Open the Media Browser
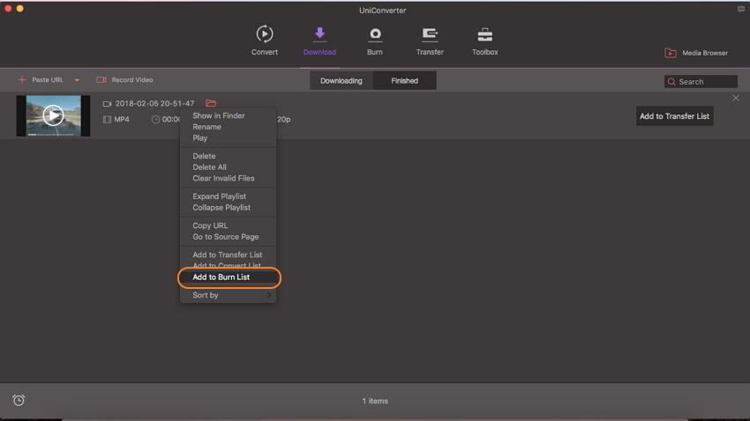 click(696, 53)
